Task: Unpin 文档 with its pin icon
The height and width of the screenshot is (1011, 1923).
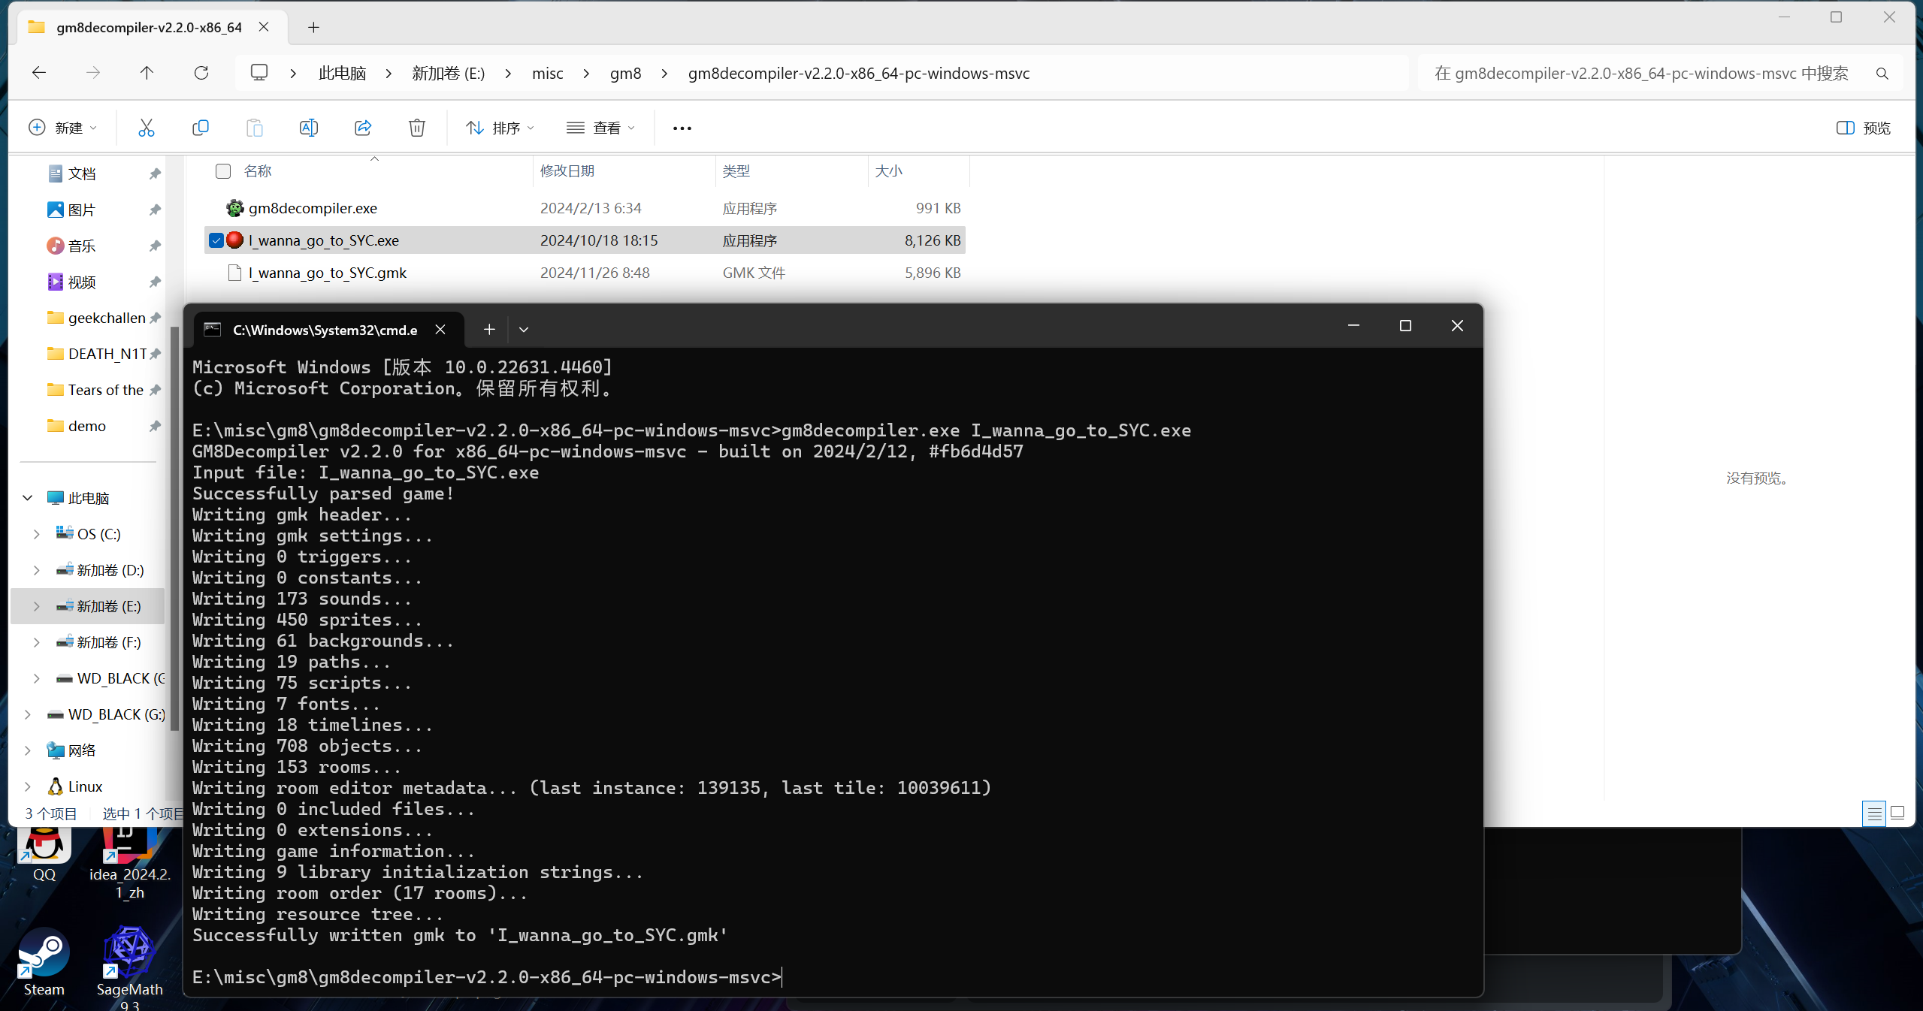Action: tap(155, 174)
